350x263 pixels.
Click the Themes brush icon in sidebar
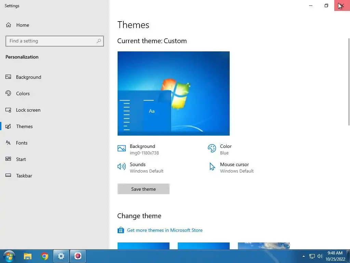pos(8,126)
